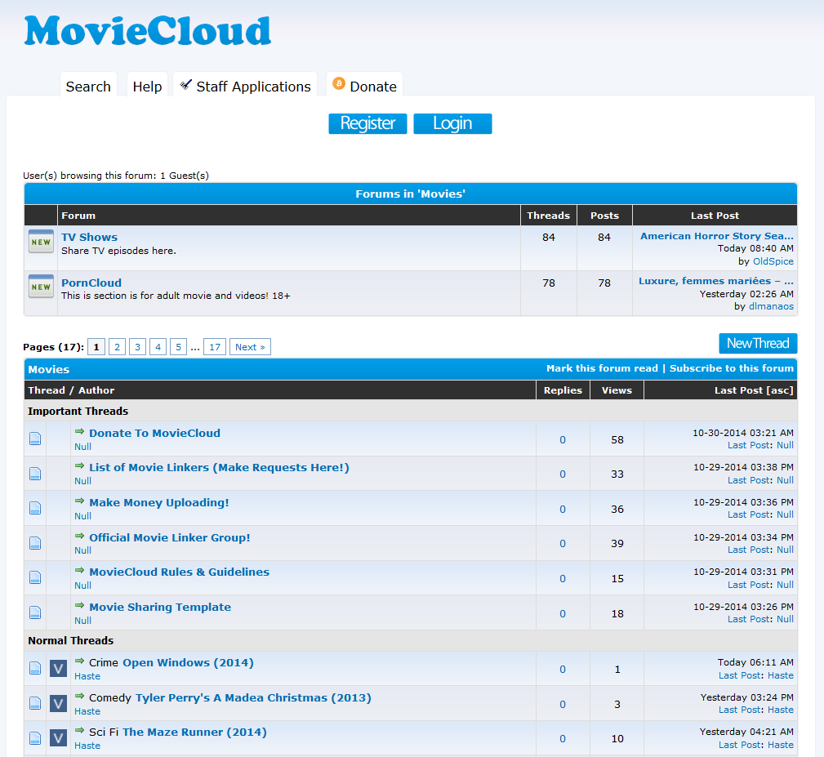Open the MovieCloud Rules & Guidelines thread
The height and width of the screenshot is (757, 824).
point(179,572)
